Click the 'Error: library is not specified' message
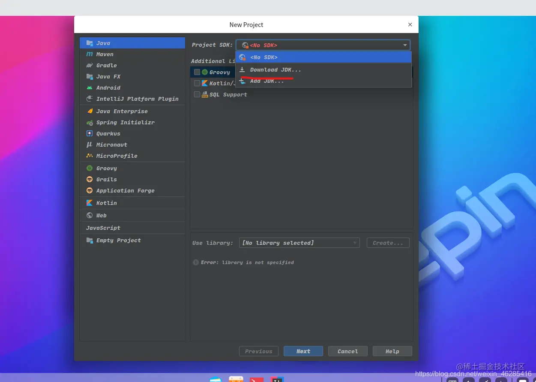This screenshot has height=382, width=536. (247, 262)
